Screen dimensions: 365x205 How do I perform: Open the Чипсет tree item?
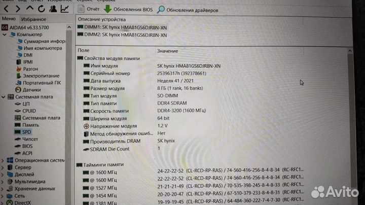(26, 139)
